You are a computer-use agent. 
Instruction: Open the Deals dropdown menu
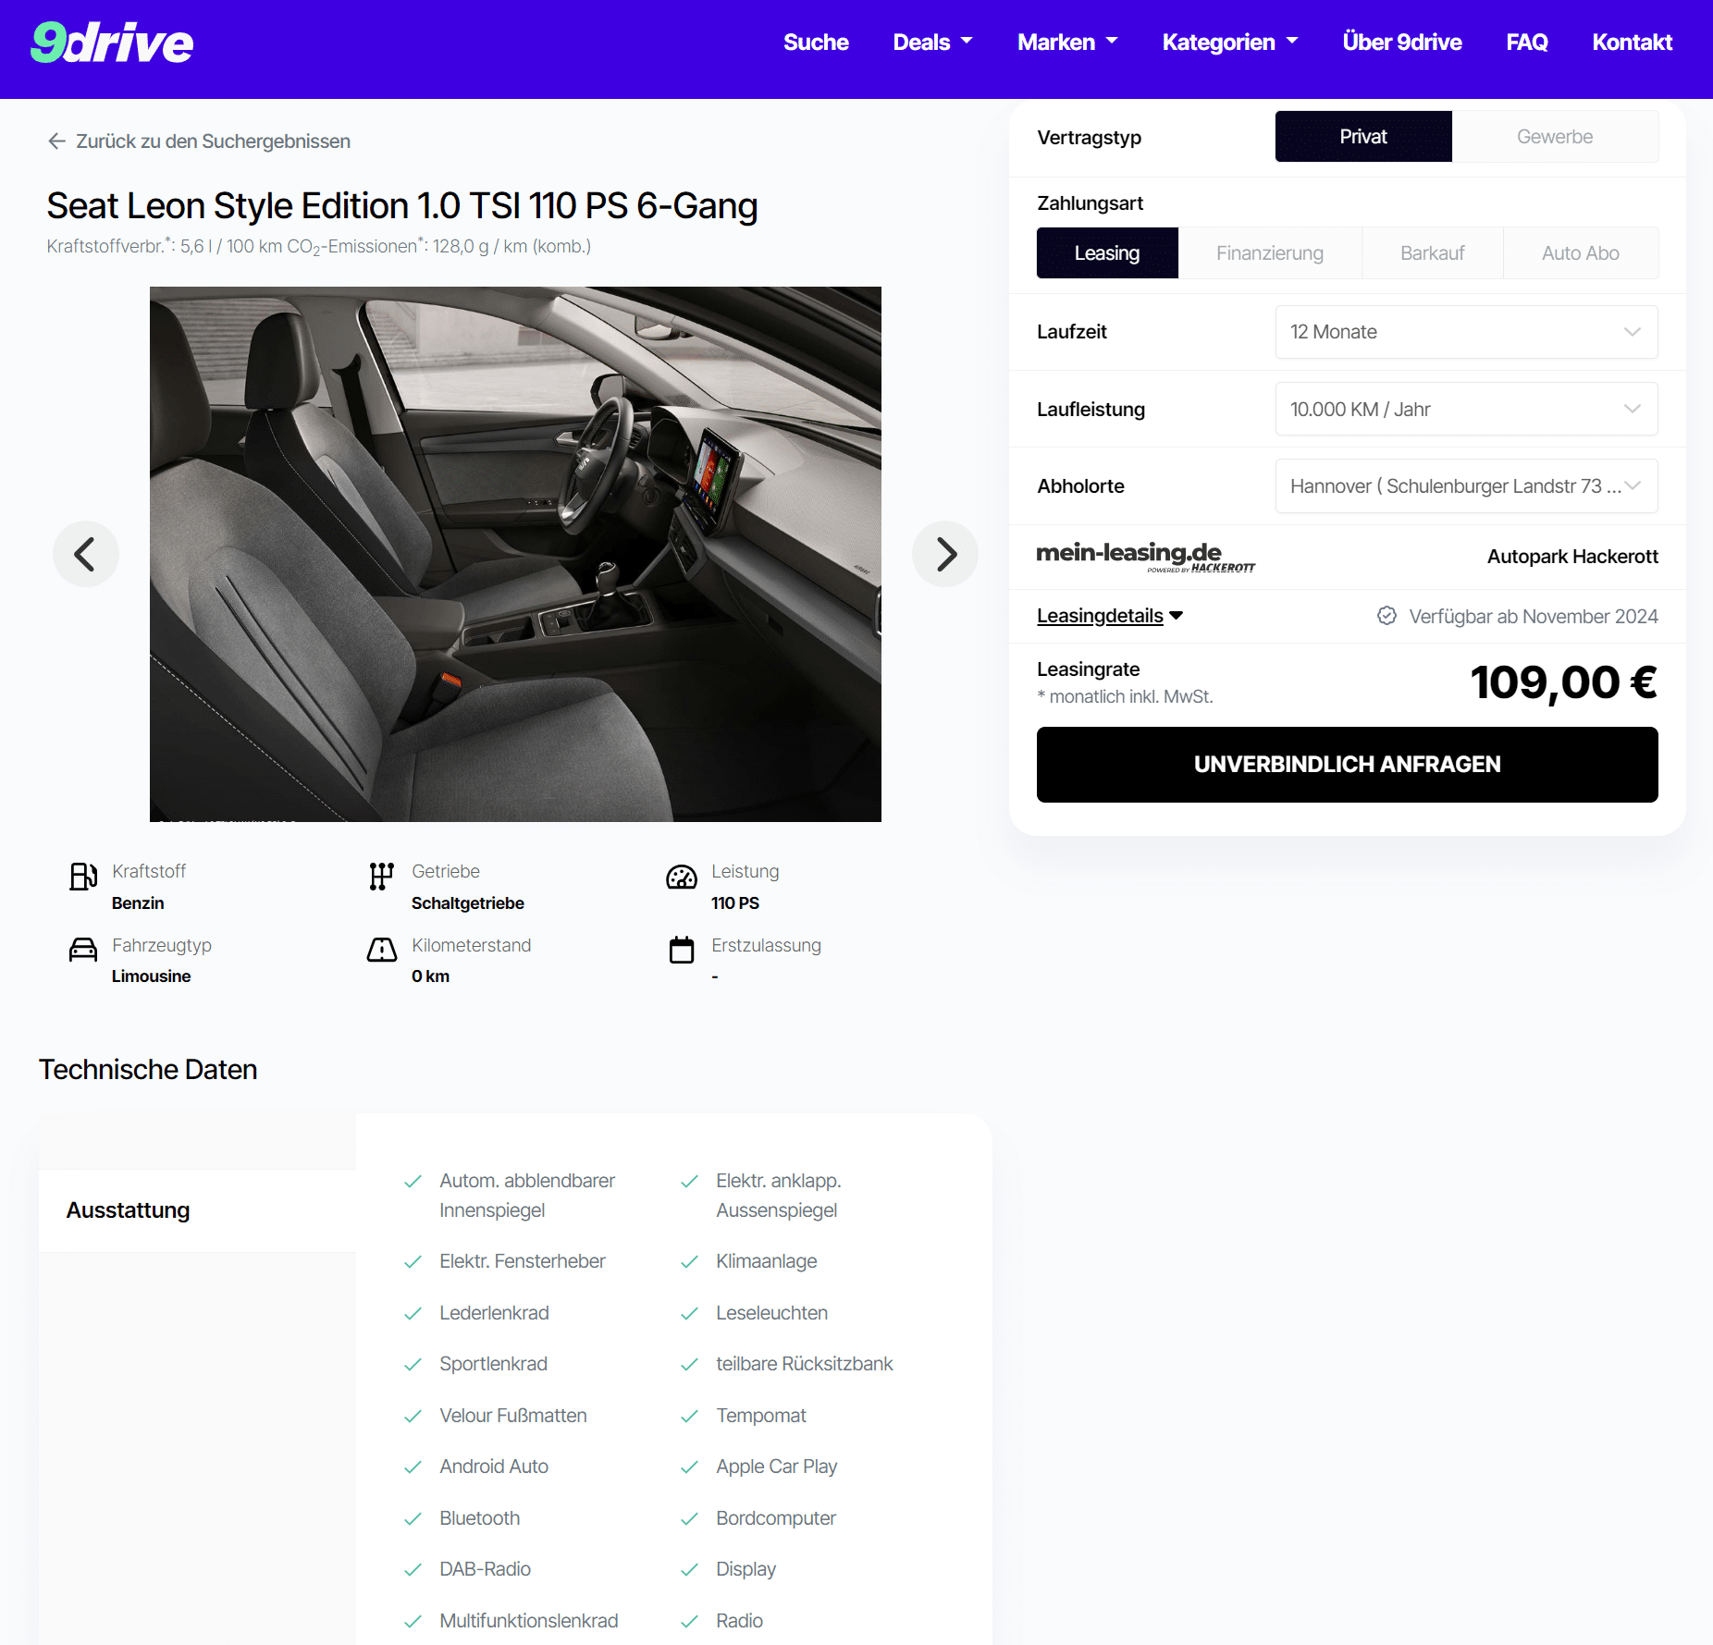[x=932, y=43]
